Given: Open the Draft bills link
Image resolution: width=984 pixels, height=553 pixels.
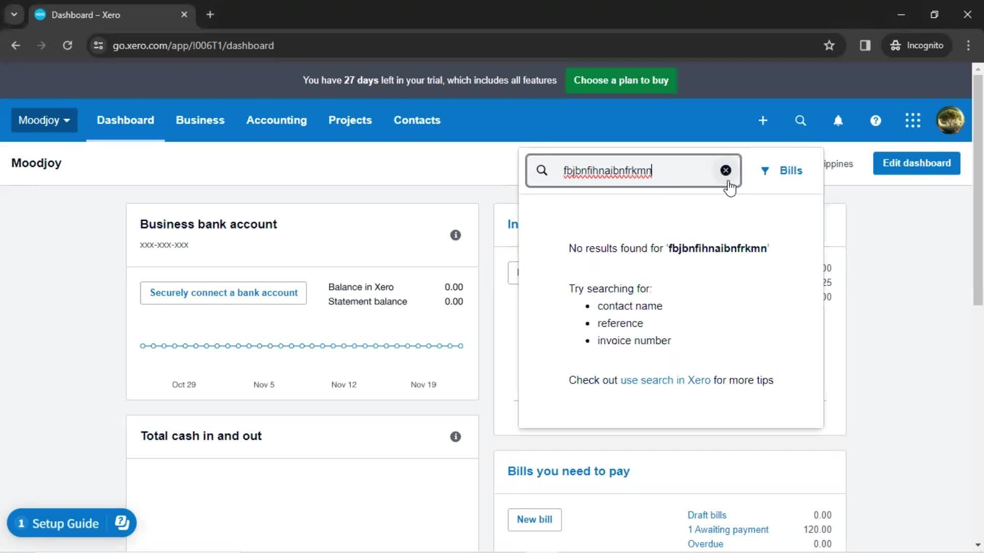Looking at the screenshot, I should (x=707, y=515).
